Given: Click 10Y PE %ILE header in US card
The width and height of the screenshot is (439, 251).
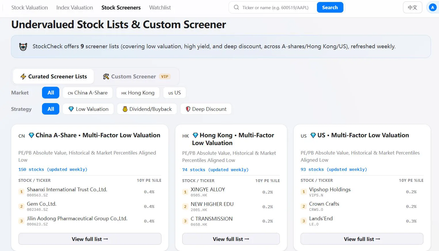Looking at the screenshot, I should (411, 180).
